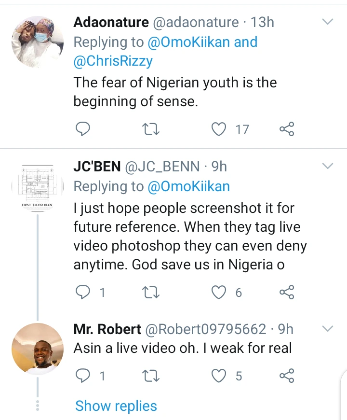Share JC'BEN's tweet
This screenshot has width=347, height=420.
point(287,292)
